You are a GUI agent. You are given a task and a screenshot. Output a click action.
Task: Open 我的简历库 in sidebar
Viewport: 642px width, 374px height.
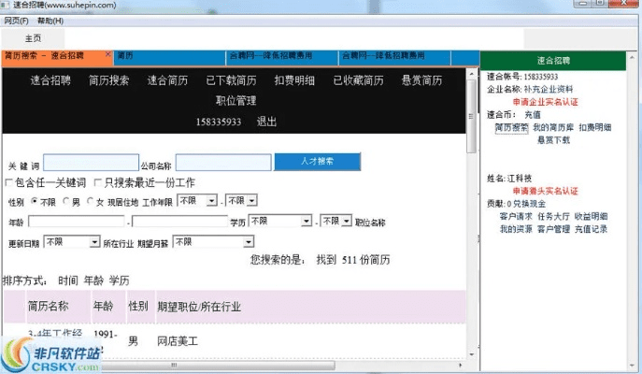553,127
